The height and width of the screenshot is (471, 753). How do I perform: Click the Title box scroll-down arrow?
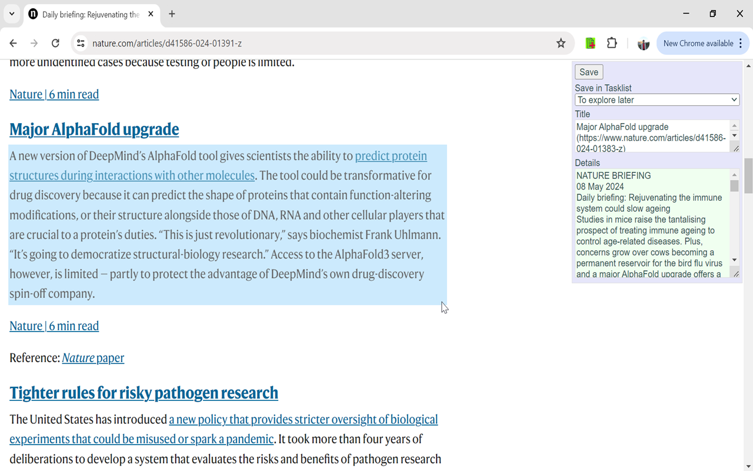point(734,136)
